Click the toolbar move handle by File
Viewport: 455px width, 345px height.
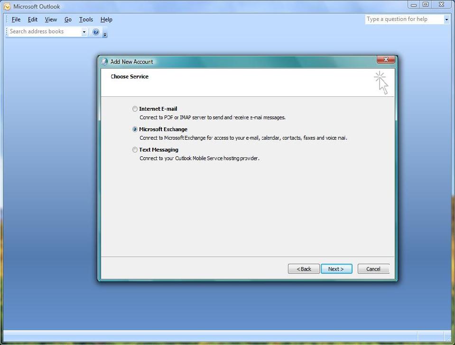click(7, 19)
